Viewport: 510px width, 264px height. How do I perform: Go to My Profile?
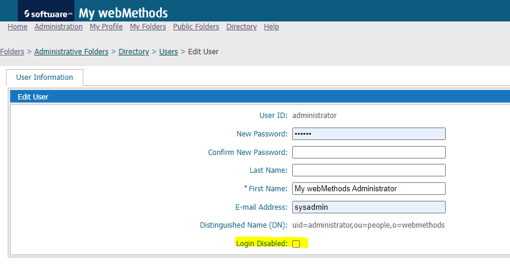pos(106,27)
